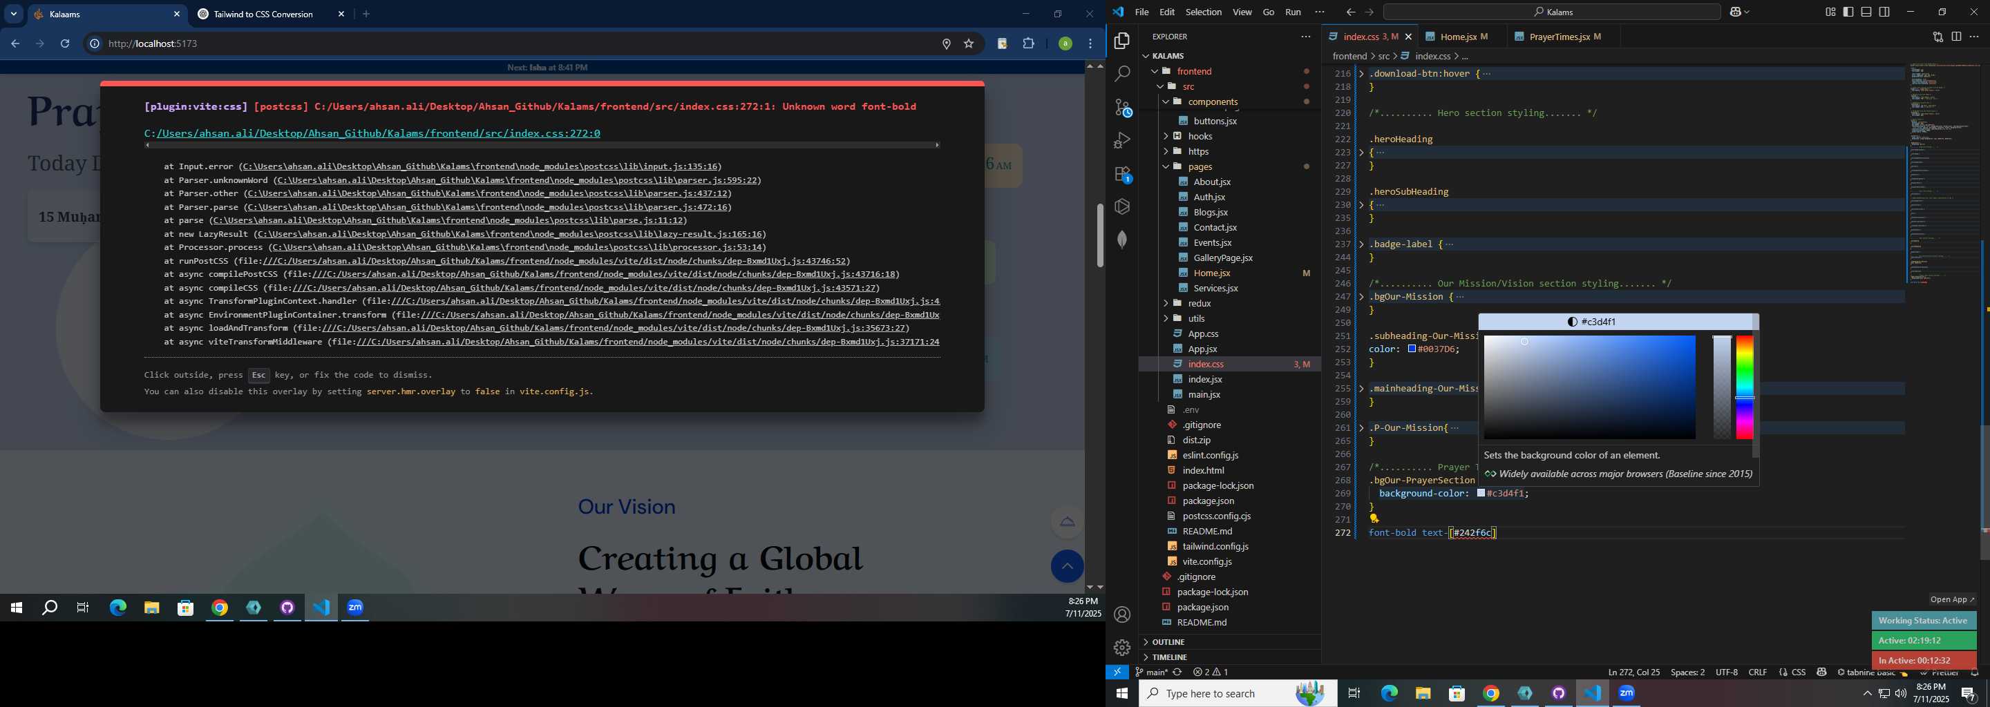Click Ln 272, Col 25 in status bar
This screenshot has height=707, width=1990.
tap(1634, 672)
